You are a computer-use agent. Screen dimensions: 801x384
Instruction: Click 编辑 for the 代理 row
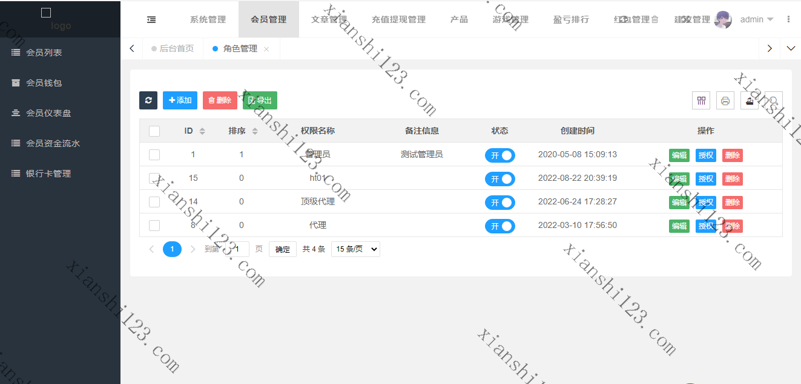point(679,226)
